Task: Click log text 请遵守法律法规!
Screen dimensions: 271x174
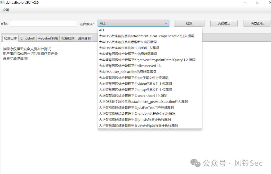Action: pyautogui.click(x=16, y=58)
